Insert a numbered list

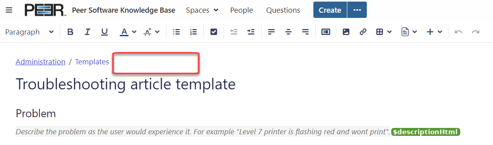pyautogui.click(x=193, y=32)
